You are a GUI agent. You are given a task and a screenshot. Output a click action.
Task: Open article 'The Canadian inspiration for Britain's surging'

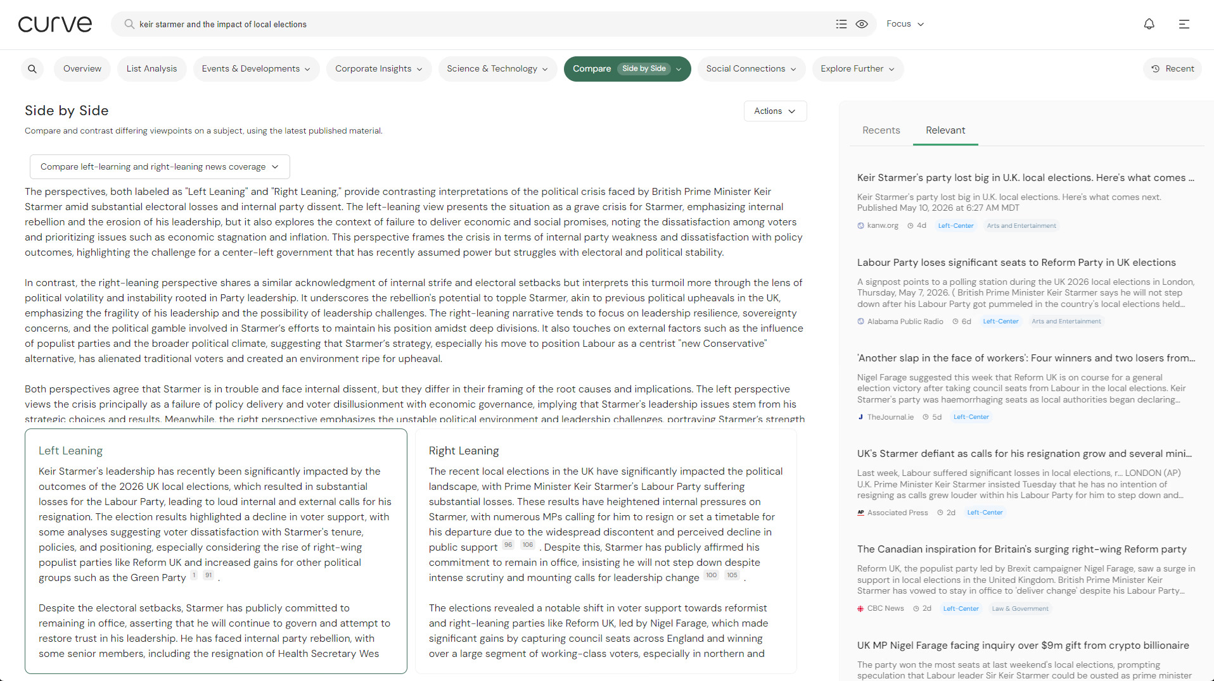pos(1022,549)
